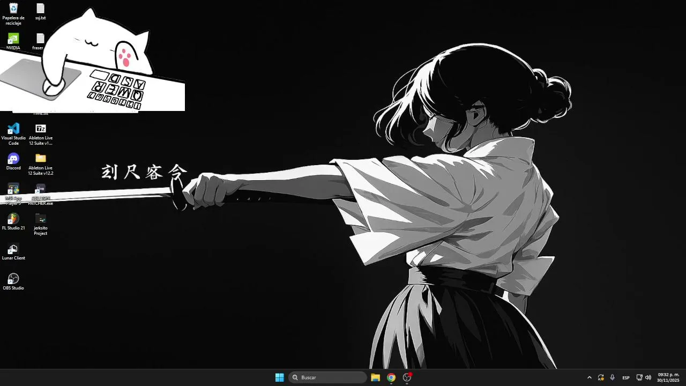This screenshot has height=386, width=686.
Task: Select the FL Studio 21 shortcut
Action: pos(13,221)
